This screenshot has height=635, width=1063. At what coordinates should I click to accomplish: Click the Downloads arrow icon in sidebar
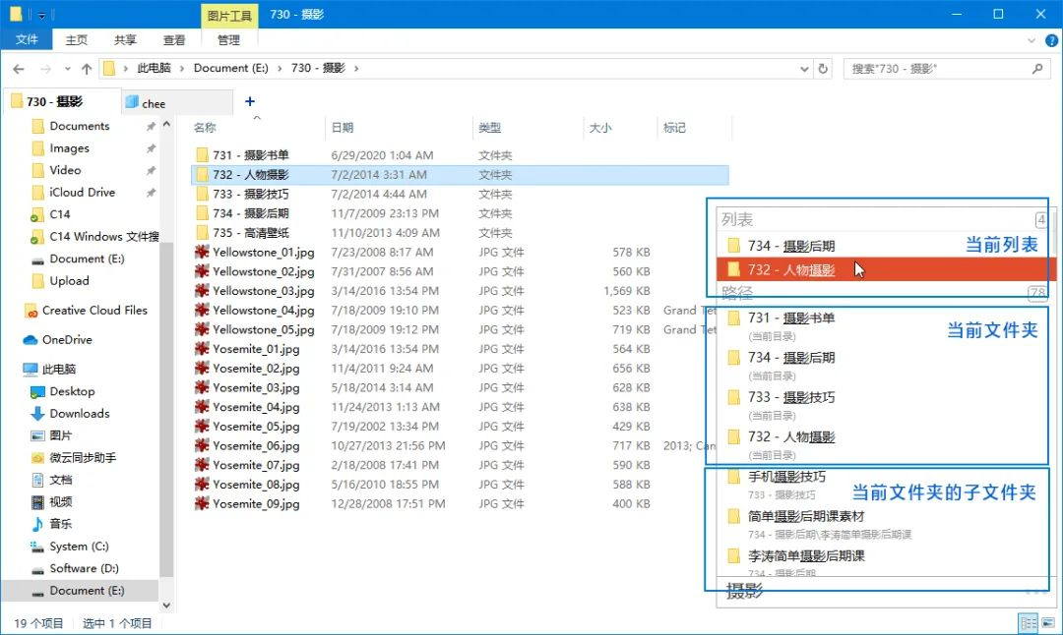coord(38,414)
